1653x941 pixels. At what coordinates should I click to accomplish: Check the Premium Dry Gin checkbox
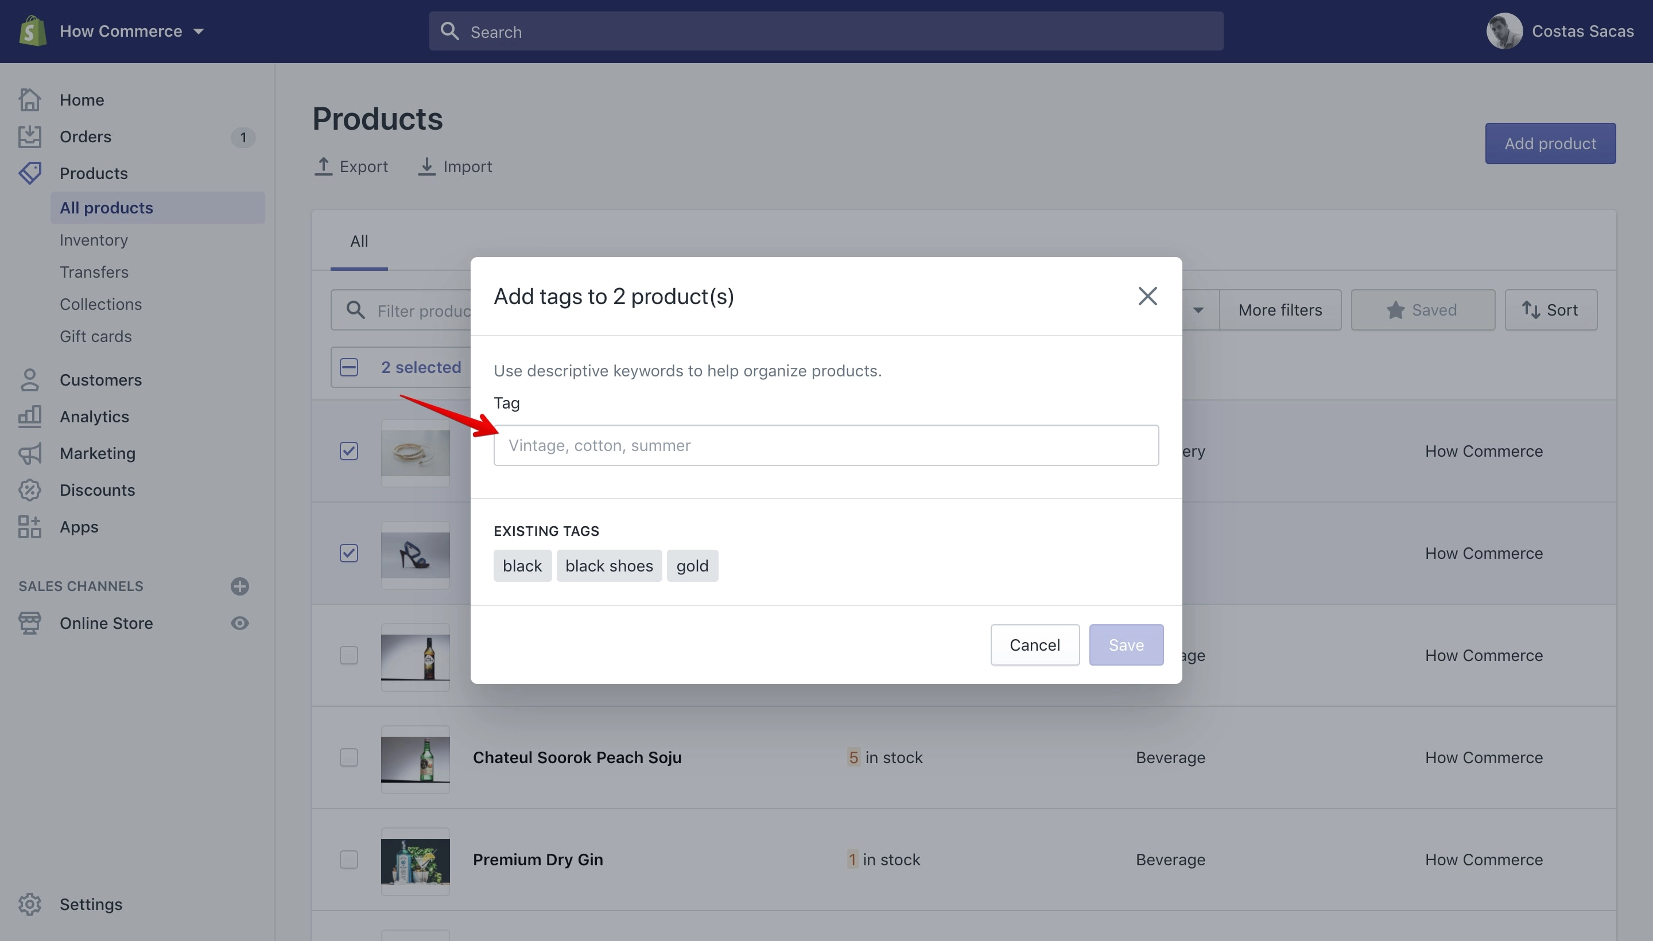[x=349, y=860]
